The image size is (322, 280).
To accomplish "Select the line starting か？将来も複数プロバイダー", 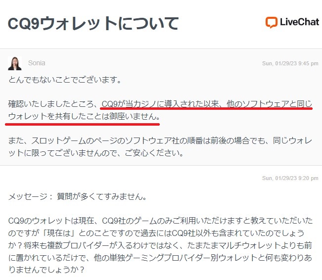I will coord(160,245).
